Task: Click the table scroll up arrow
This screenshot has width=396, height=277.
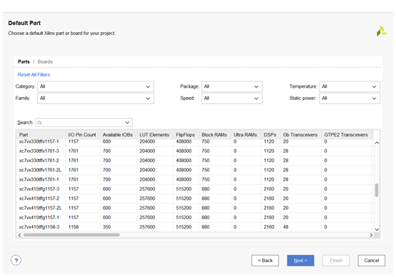Action: [377, 143]
